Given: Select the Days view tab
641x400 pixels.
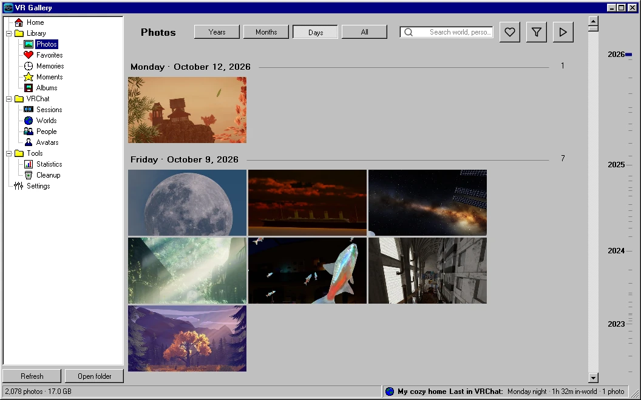Looking at the screenshot, I should tap(315, 32).
